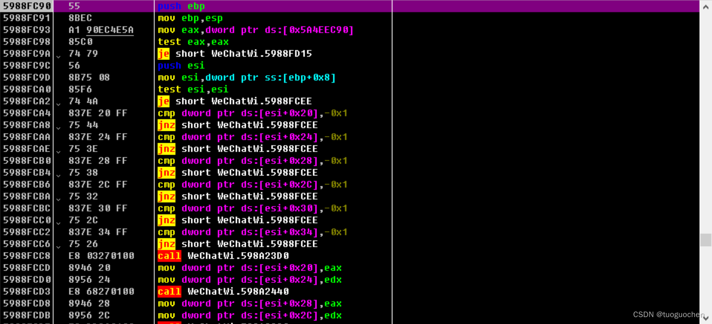Viewport: 712px width, 324px height.
Task: Click hex bytes 'E8 03270100'
Action: (x=101, y=256)
